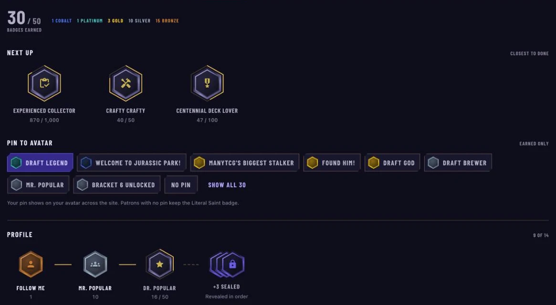Pin the Draft God badge
This screenshot has height=305, width=556.
[392, 163]
